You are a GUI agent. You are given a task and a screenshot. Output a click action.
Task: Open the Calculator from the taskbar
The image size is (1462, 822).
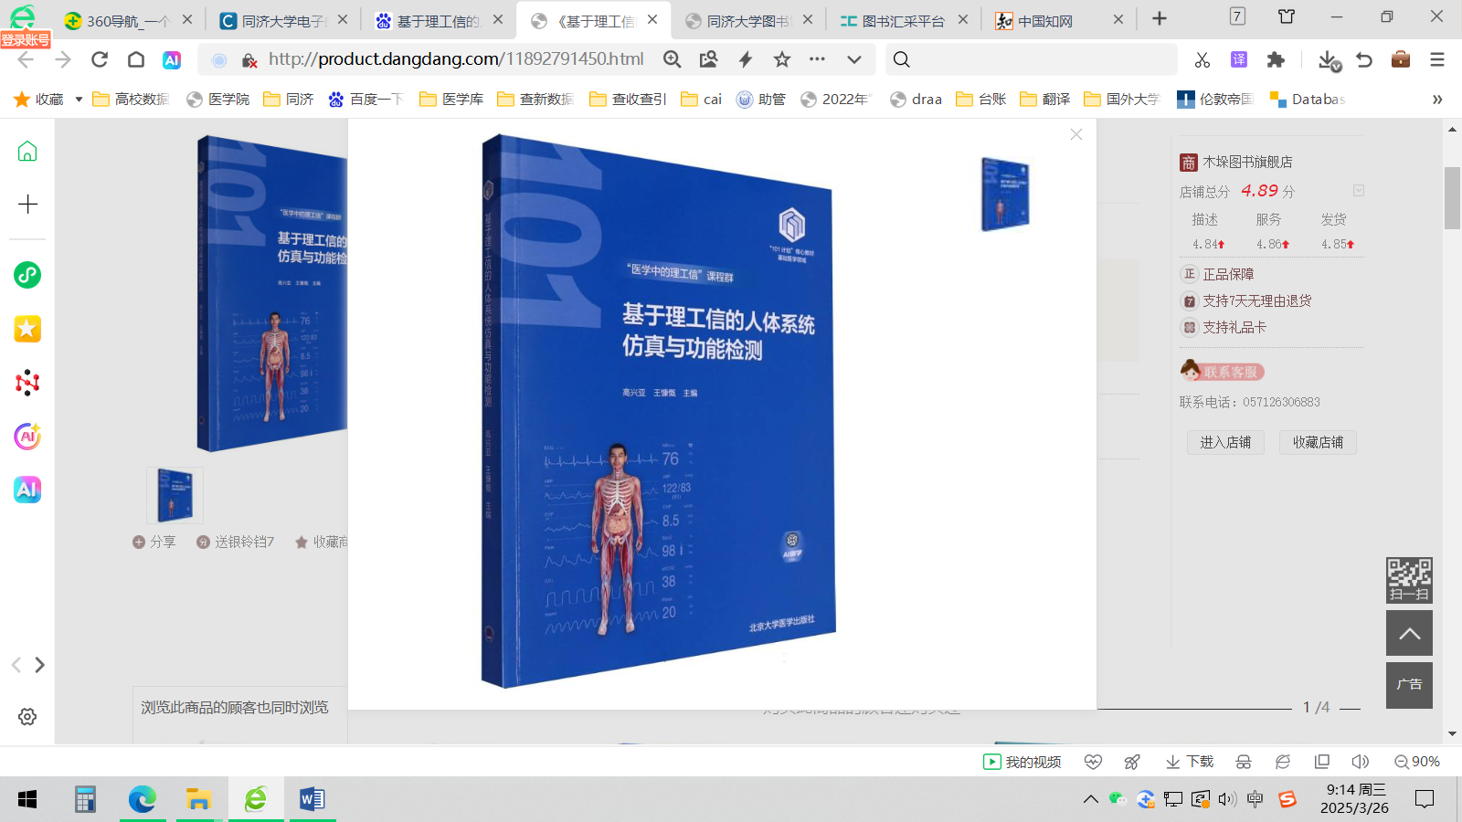click(85, 800)
